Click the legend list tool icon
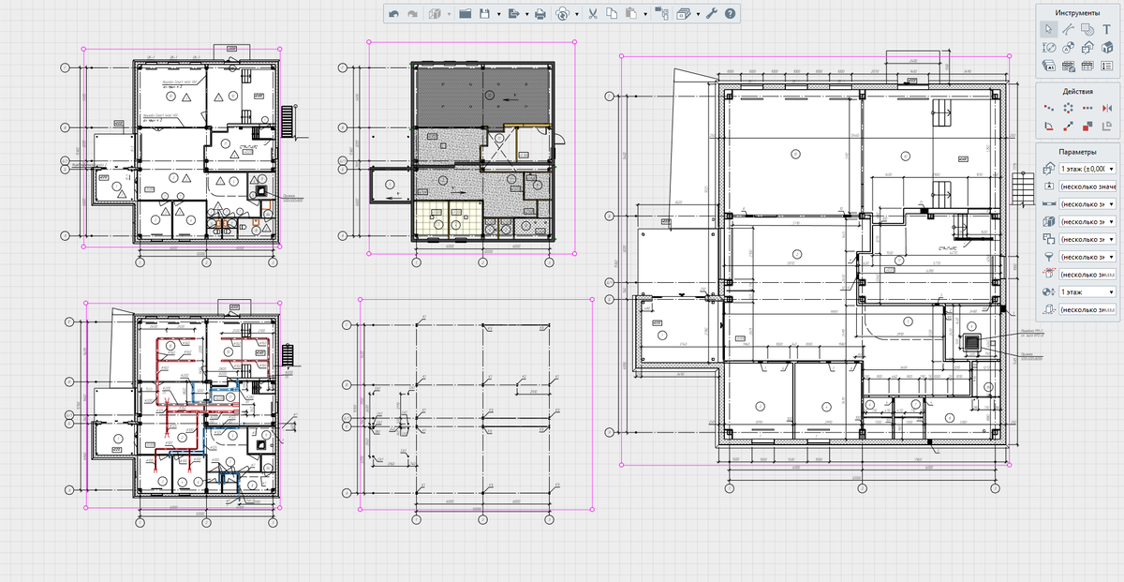 click(1106, 66)
